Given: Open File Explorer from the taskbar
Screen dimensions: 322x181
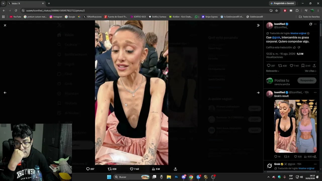Looking at the screenshot, I should (x=169, y=177).
